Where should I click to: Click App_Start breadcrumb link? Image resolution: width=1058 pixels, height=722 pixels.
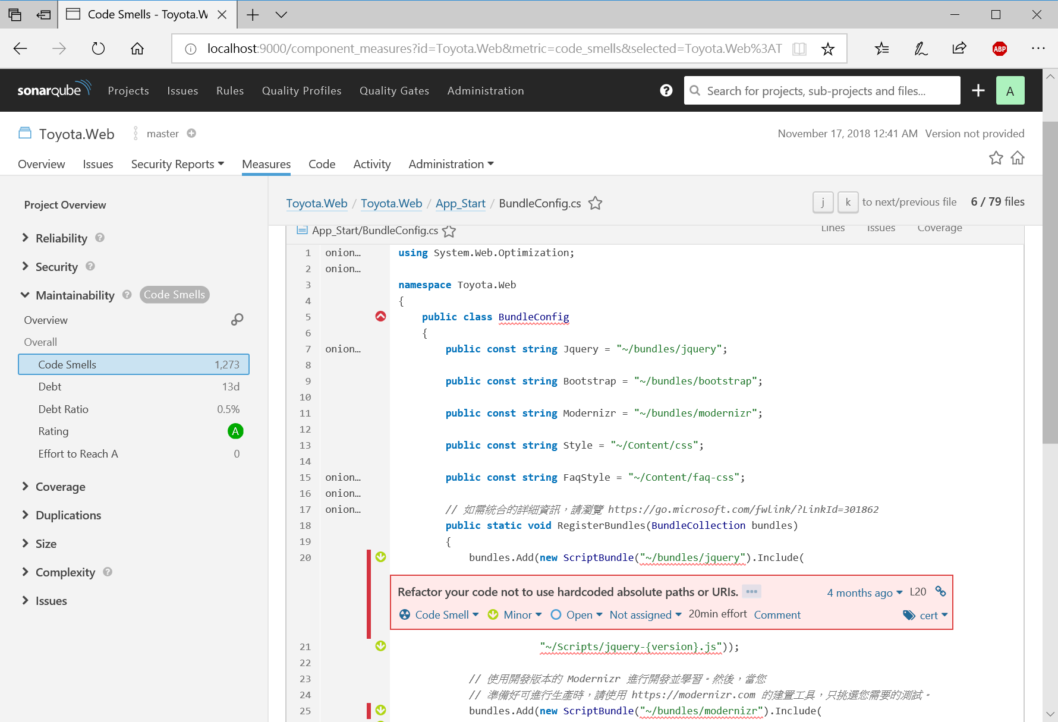point(461,203)
